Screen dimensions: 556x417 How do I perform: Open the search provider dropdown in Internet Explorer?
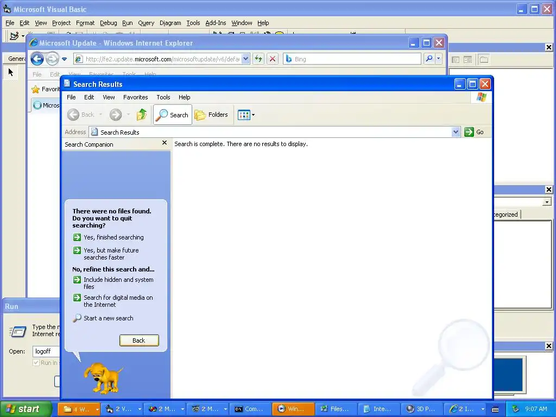point(439,59)
